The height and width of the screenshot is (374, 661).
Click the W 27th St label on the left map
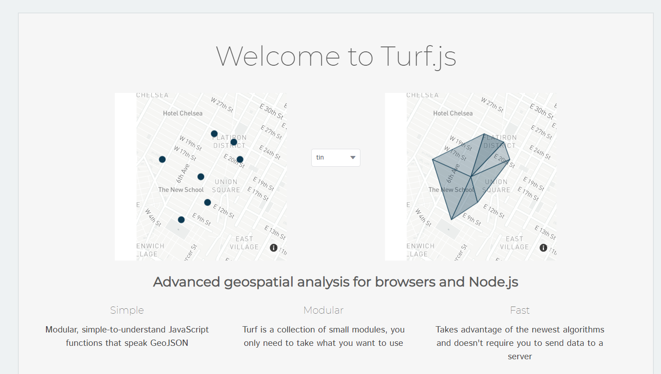pos(222,105)
